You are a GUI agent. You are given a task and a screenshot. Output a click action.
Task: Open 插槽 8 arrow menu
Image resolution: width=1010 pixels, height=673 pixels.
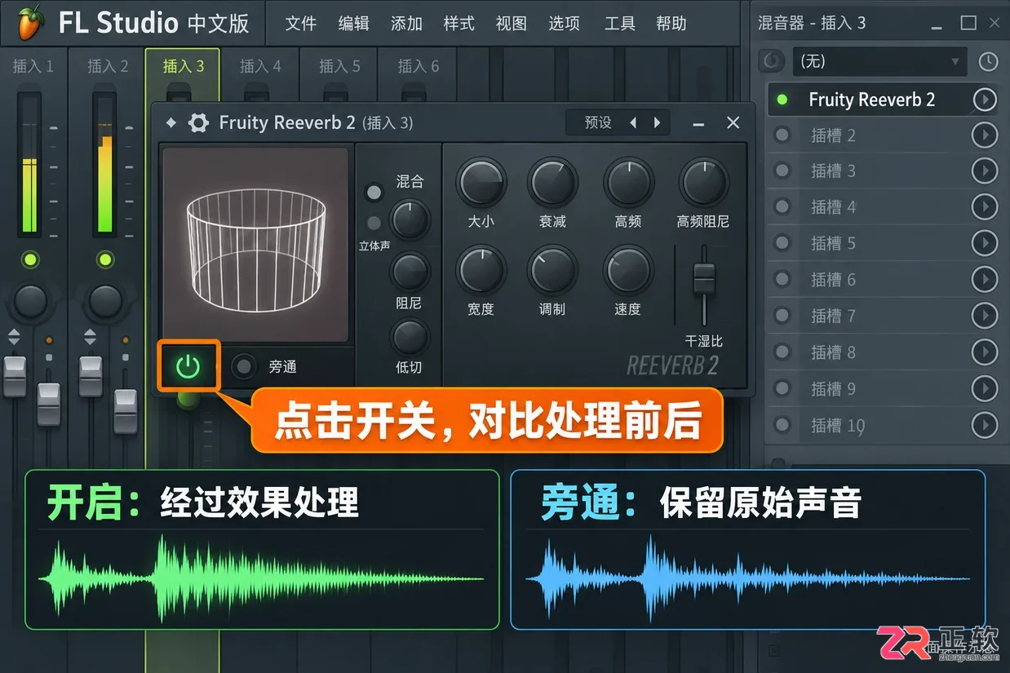986,352
